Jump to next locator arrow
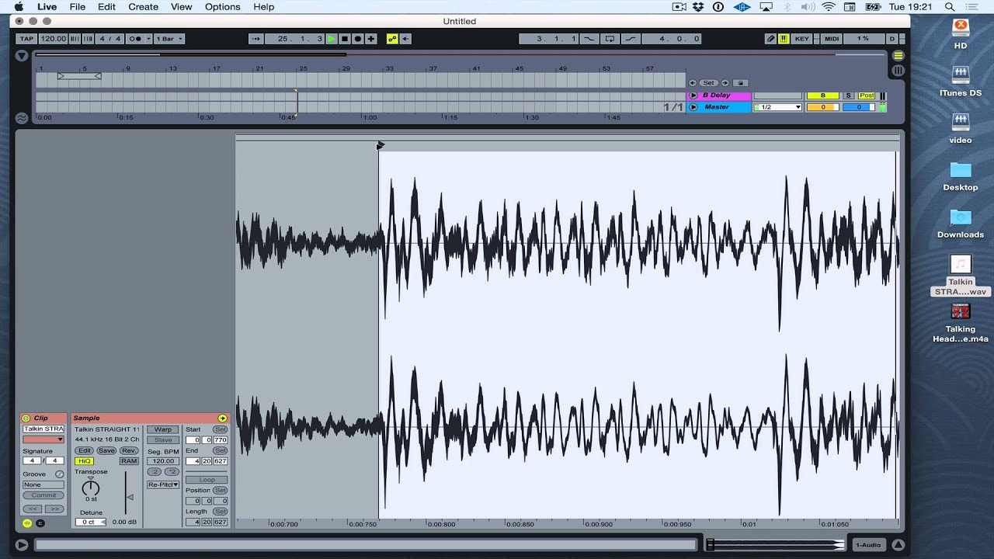 tap(725, 83)
